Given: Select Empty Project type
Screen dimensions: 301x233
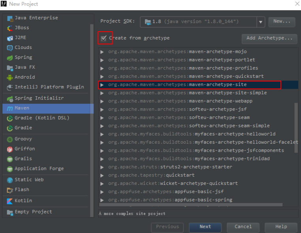Looking at the screenshot, I should pyautogui.click(x=47, y=212).
